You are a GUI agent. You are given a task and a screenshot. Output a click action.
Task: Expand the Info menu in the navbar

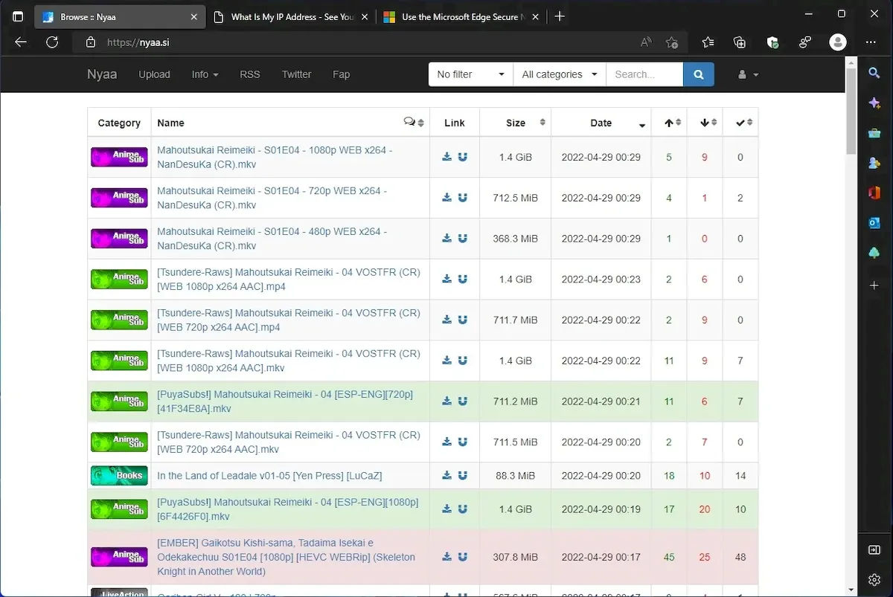205,74
